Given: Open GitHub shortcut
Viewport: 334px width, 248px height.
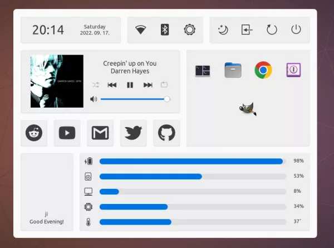Looking at the screenshot, I should click(166, 133).
